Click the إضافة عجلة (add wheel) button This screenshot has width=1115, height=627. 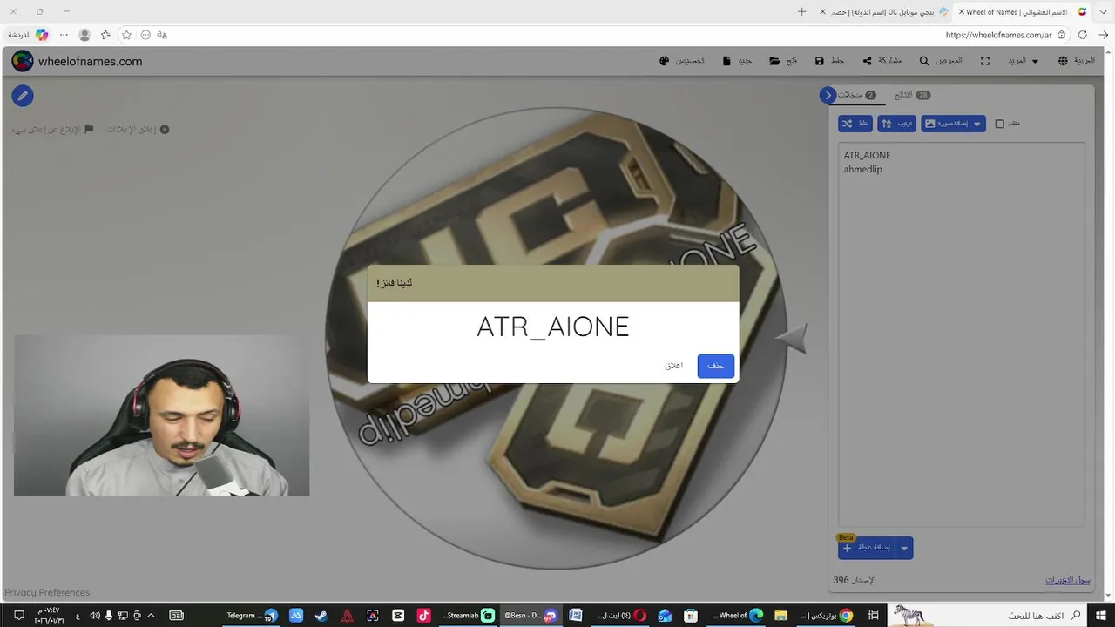[x=867, y=548]
